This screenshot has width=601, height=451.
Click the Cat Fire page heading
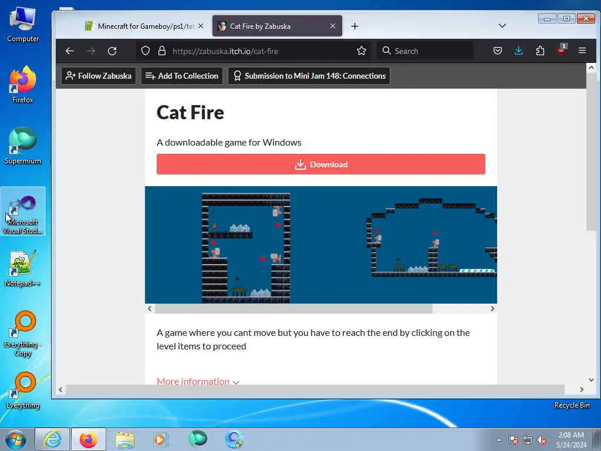[191, 113]
